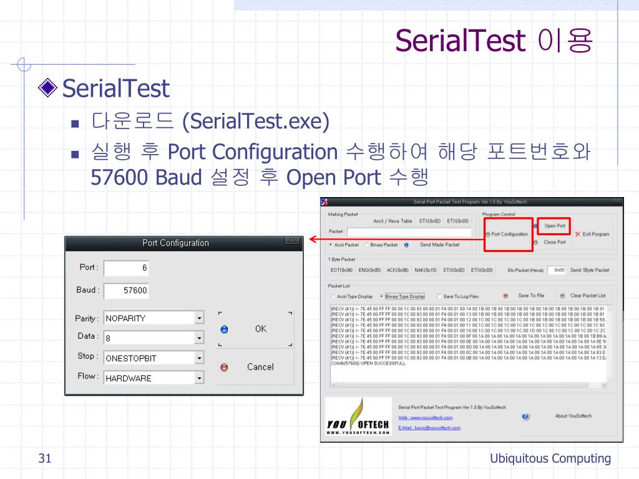This screenshot has width=639, height=479.
Task: Click the red icon beside Save To File
Action: point(505,296)
